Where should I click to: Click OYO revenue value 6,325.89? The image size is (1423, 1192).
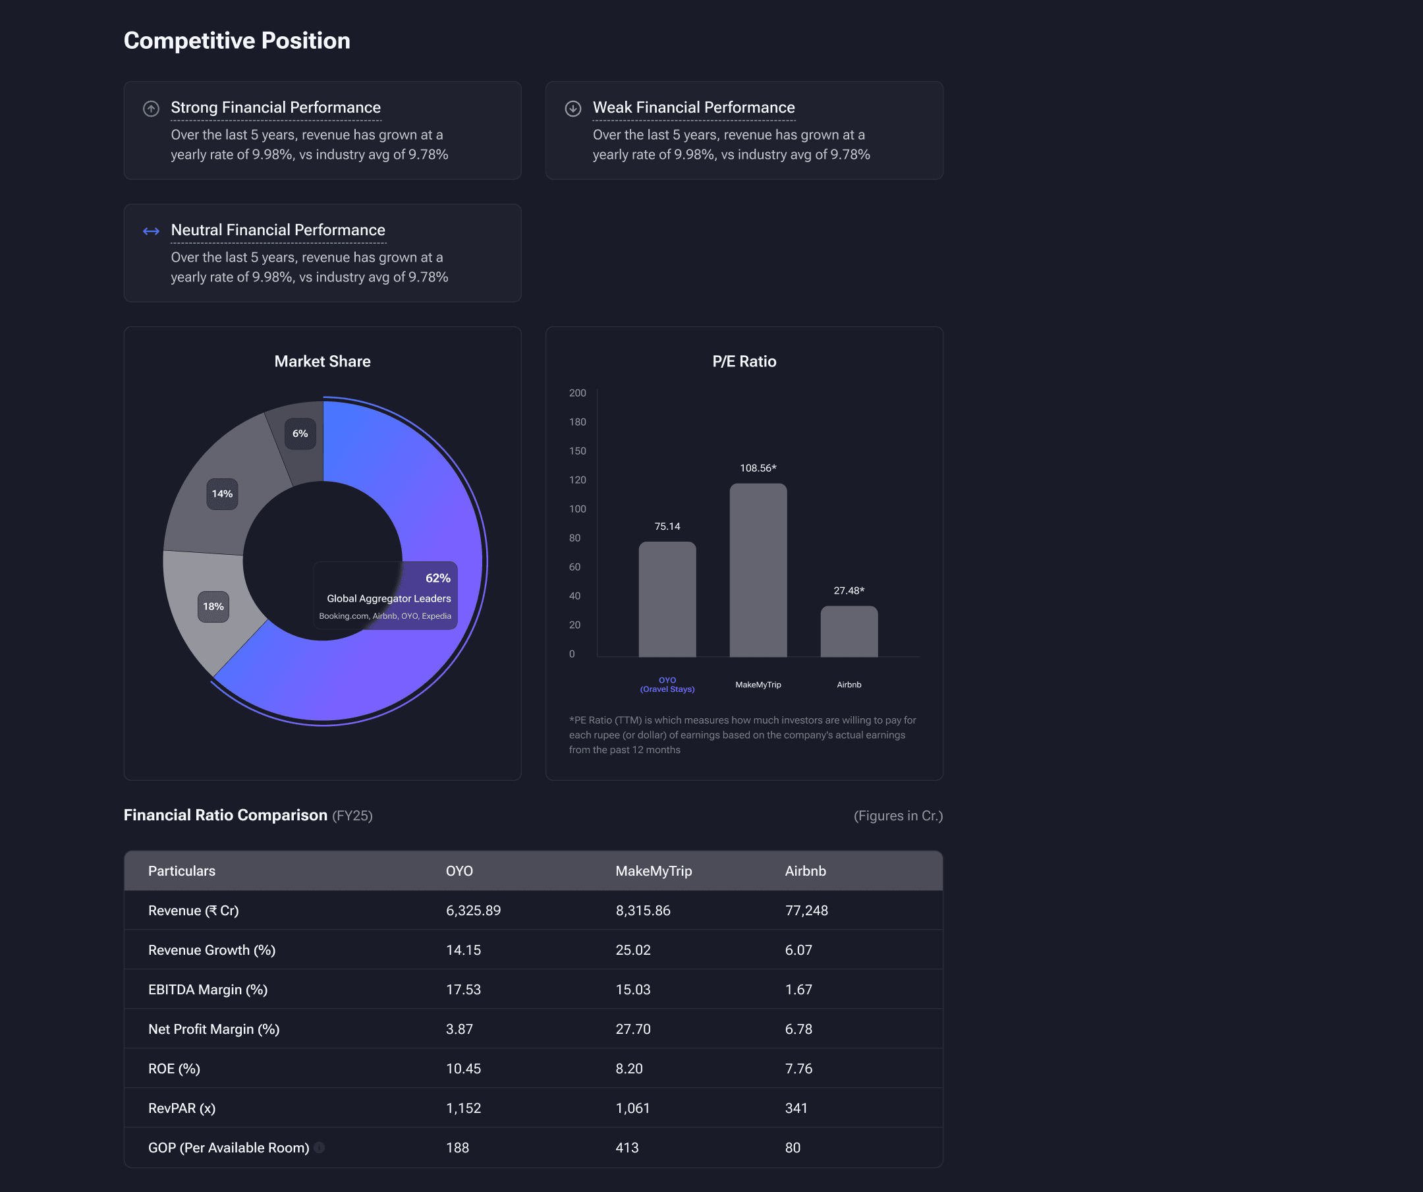tap(473, 911)
